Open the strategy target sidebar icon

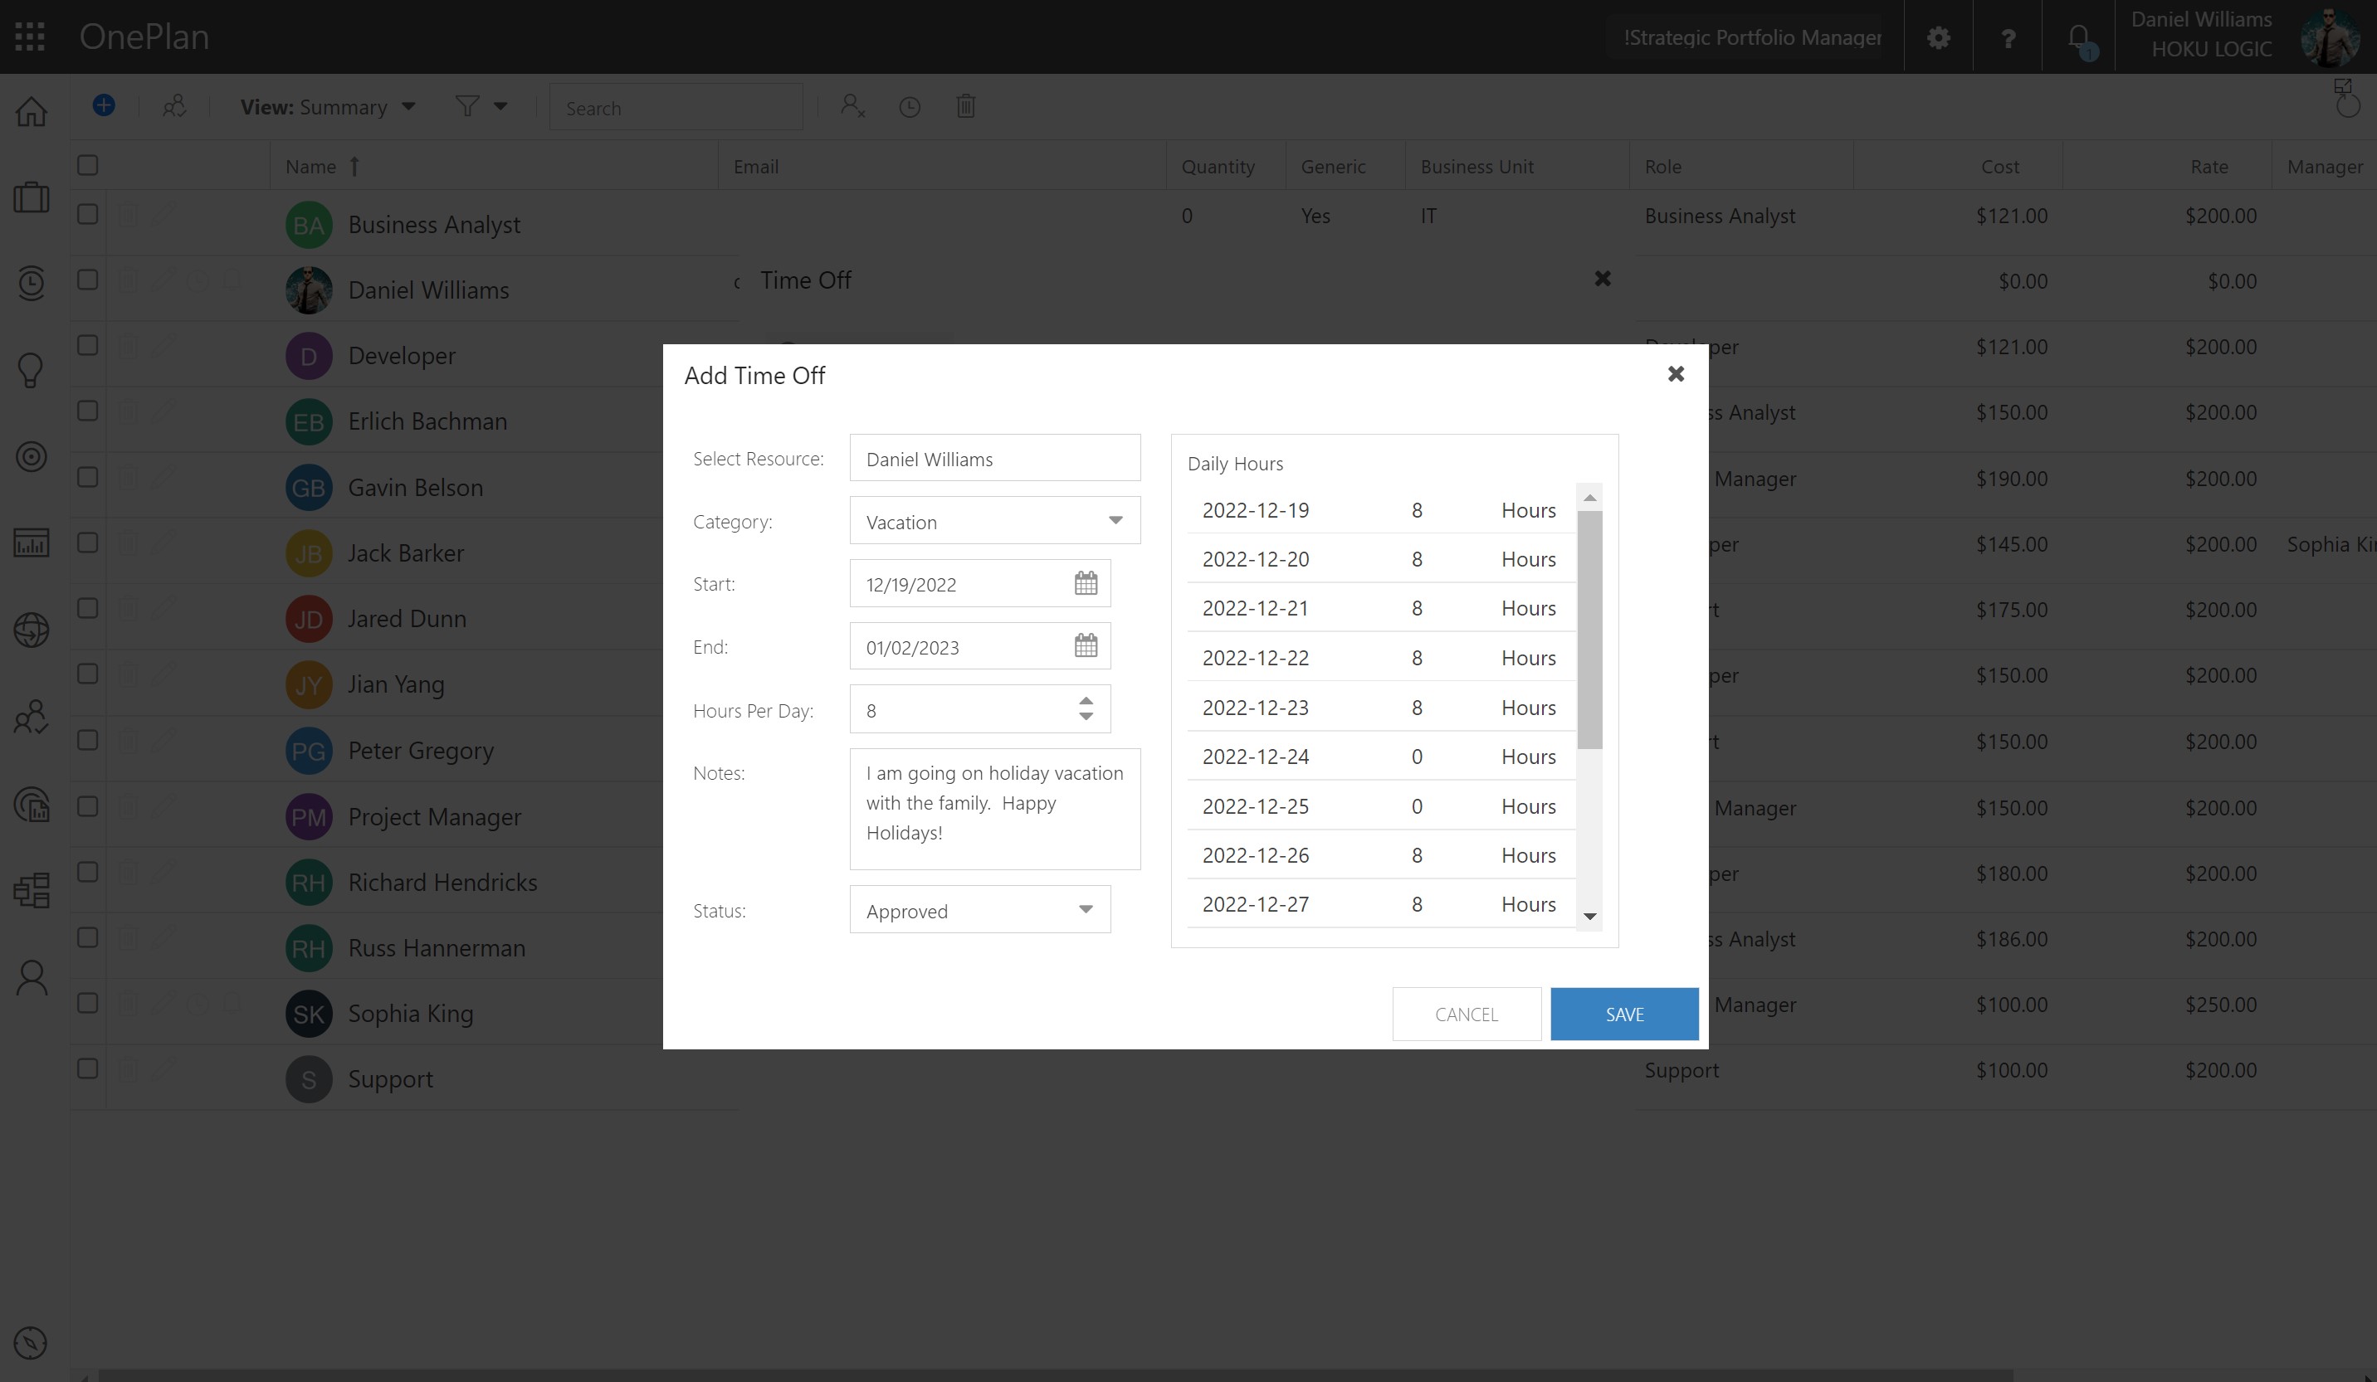[32, 456]
